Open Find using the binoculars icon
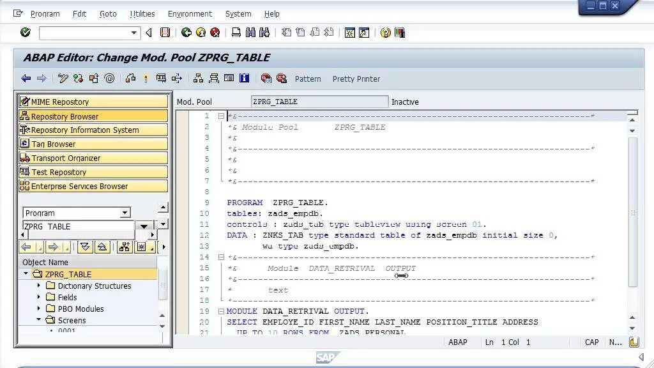The image size is (654, 368). pos(250,33)
